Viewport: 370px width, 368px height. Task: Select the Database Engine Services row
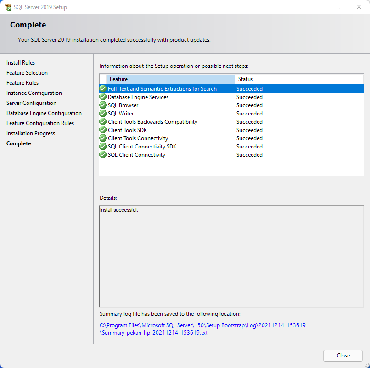click(x=231, y=97)
